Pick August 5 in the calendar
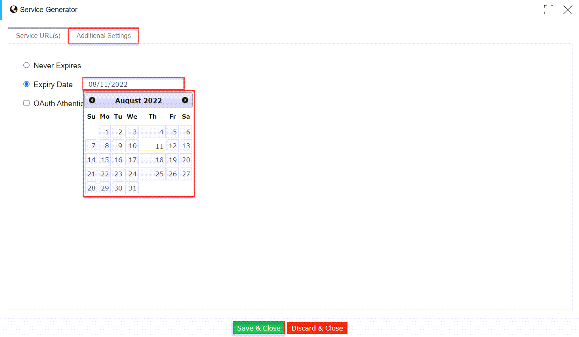This screenshot has width=579, height=337. [173, 132]
